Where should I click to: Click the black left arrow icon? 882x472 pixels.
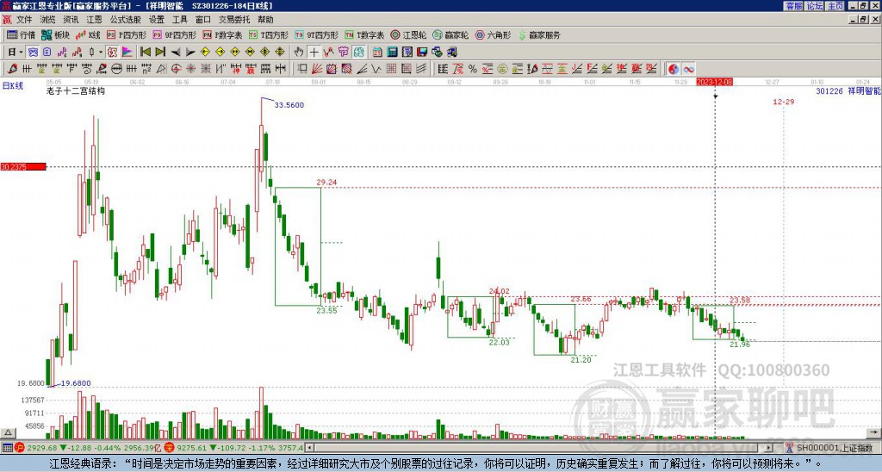tap(176, 52)
